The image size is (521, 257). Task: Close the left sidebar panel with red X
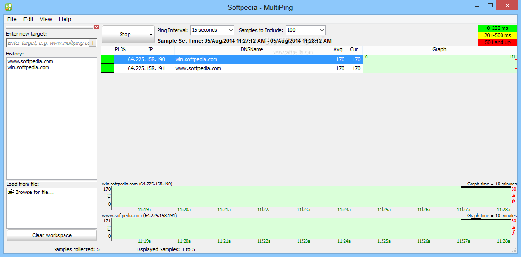97,27
